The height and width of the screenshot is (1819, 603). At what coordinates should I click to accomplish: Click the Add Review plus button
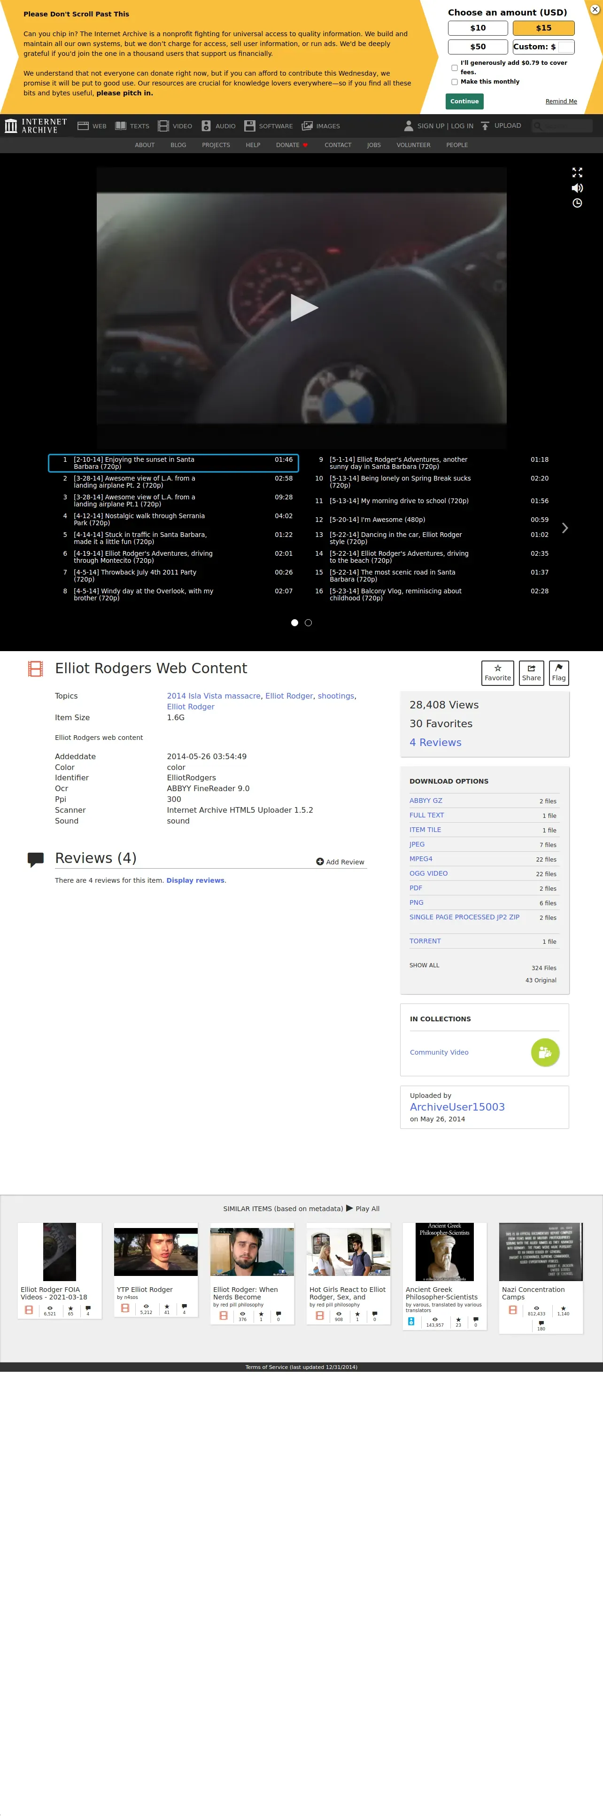[x=340, y=862]
